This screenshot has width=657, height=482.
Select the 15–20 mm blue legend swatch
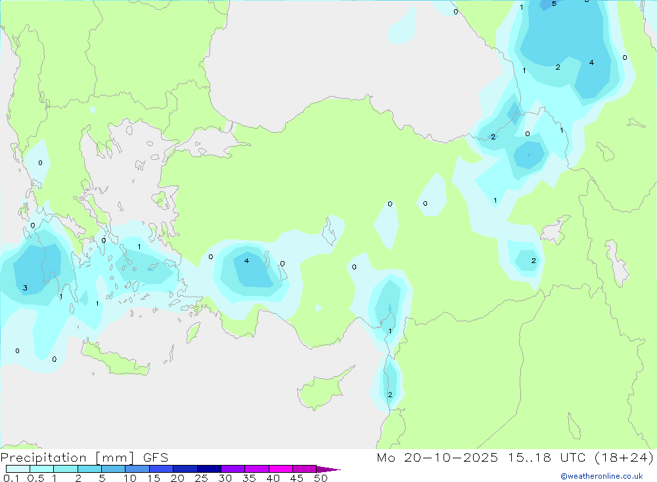162,469
